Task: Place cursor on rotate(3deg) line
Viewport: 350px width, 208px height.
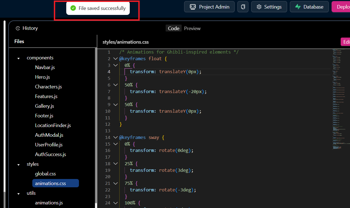Action: pyautogui.click(x=162, y=170)
